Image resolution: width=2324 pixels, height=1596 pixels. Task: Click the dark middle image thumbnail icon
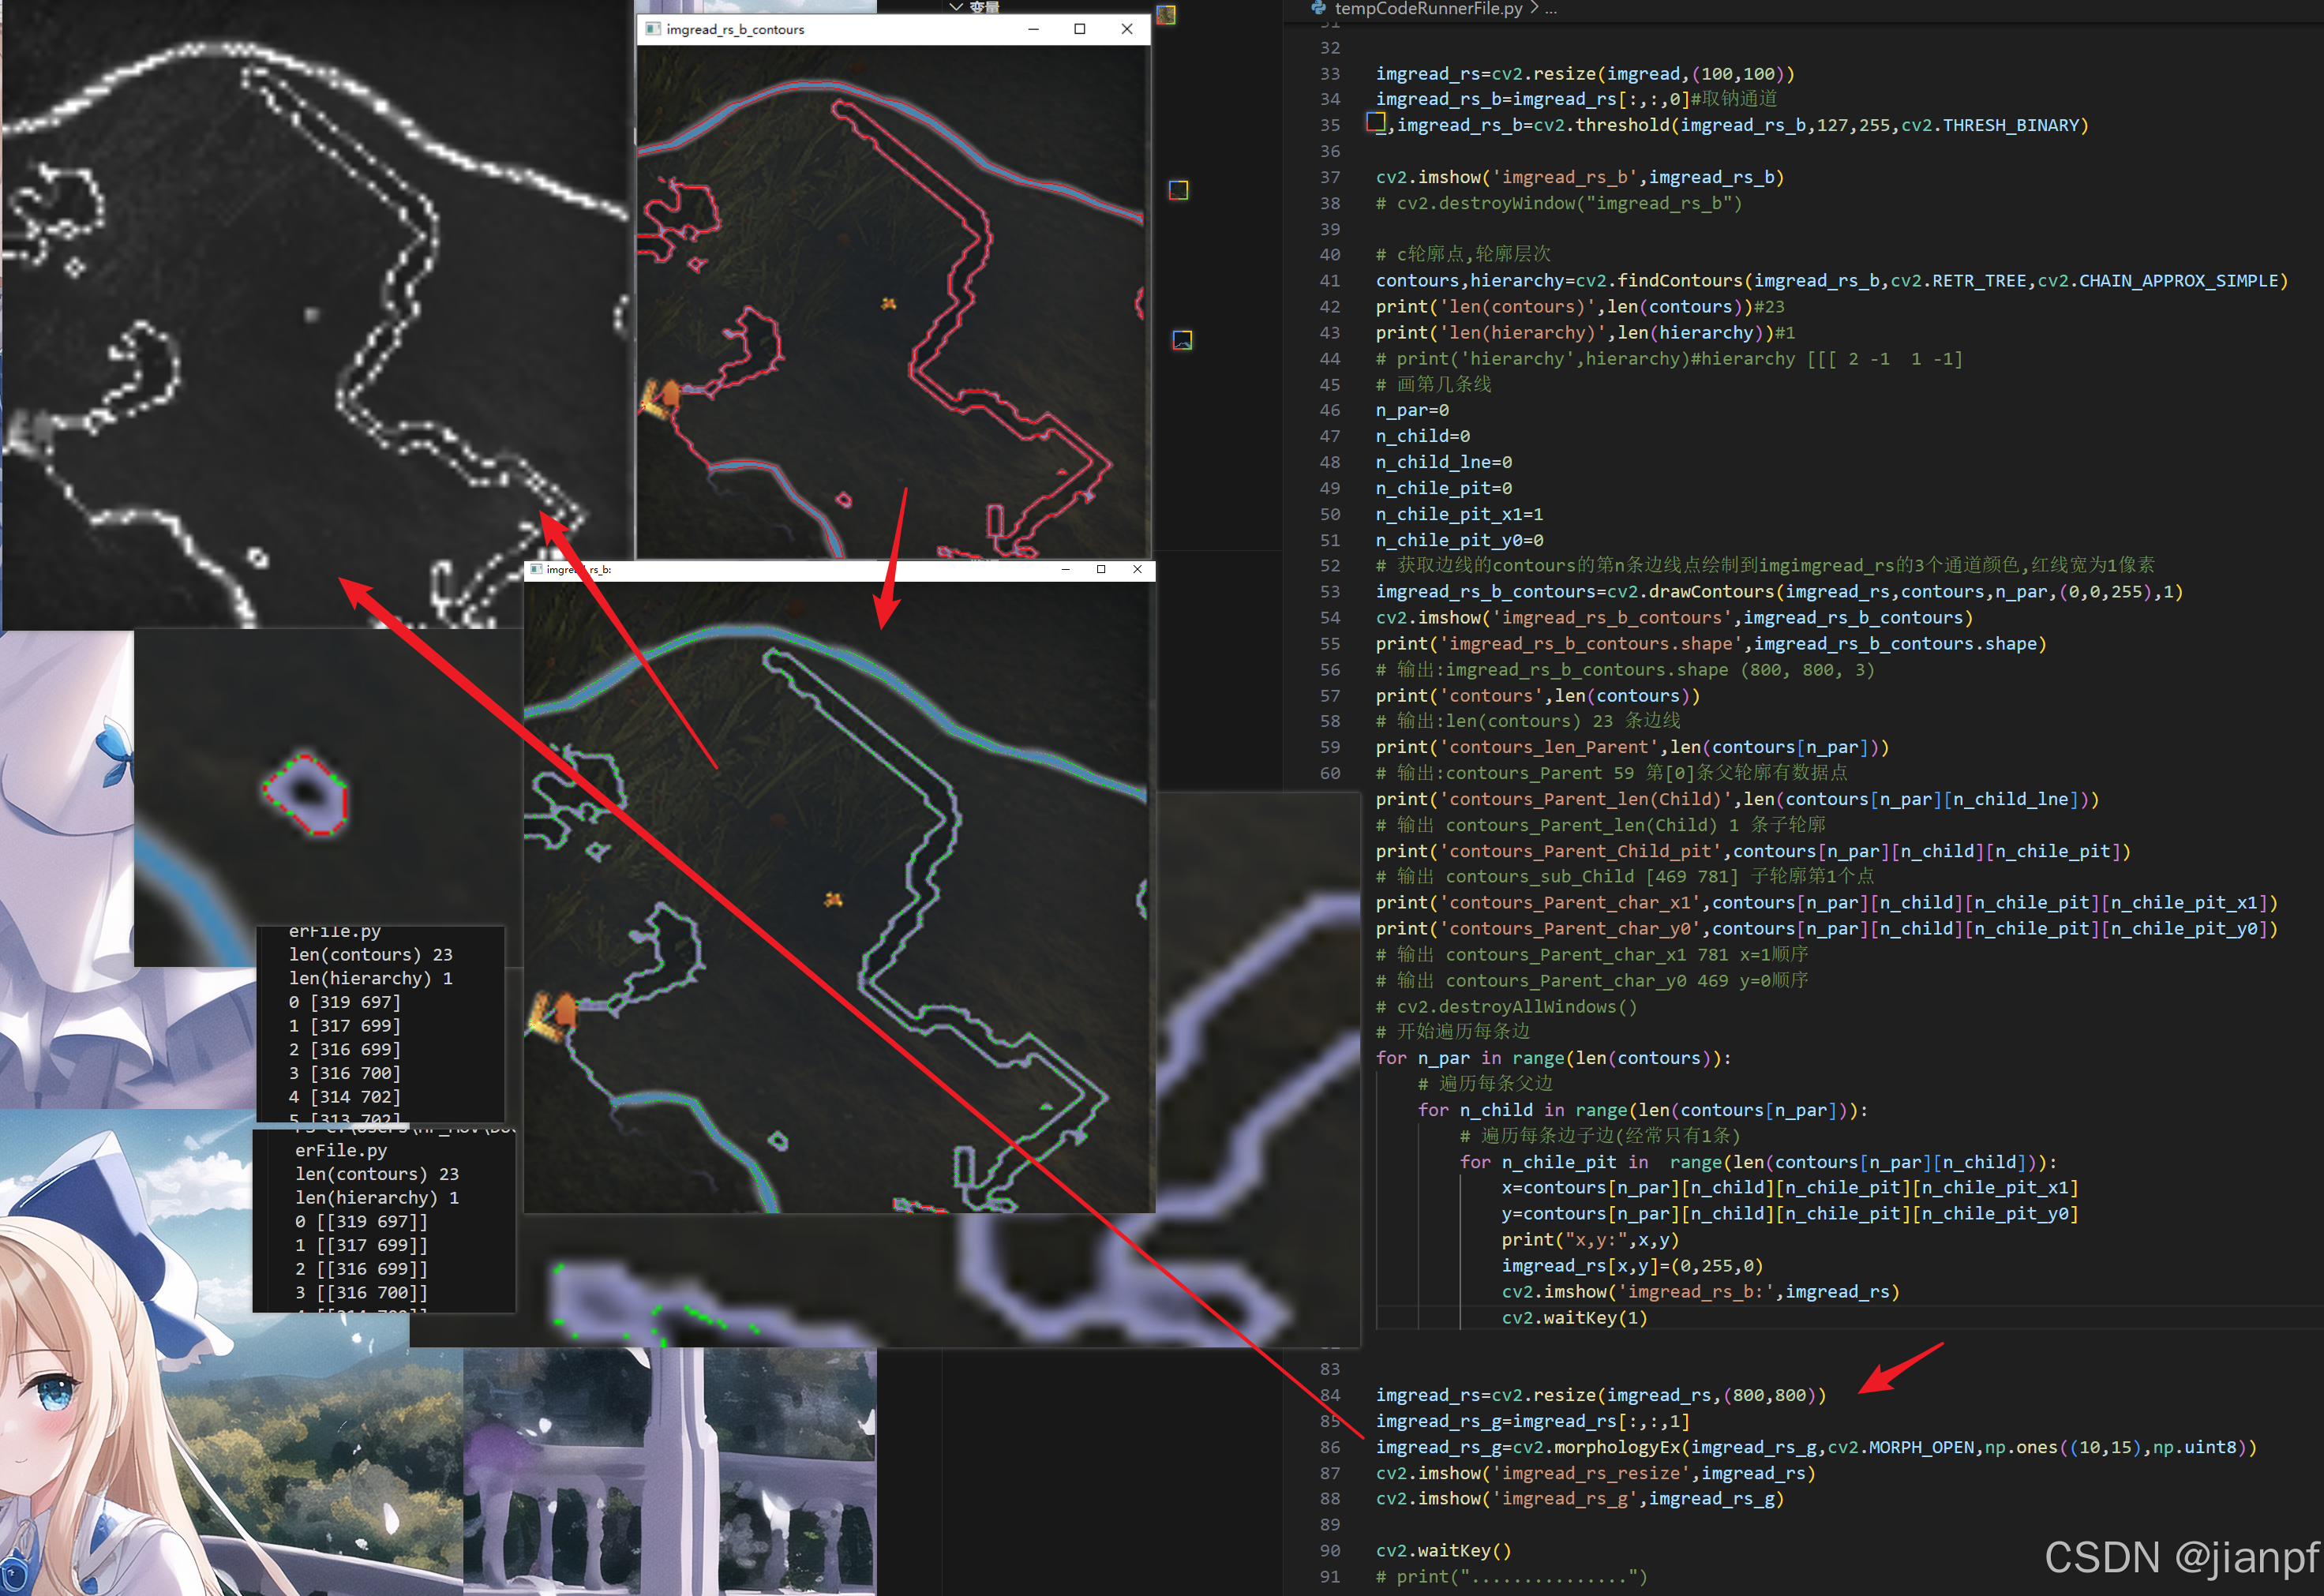[1179, 190]
